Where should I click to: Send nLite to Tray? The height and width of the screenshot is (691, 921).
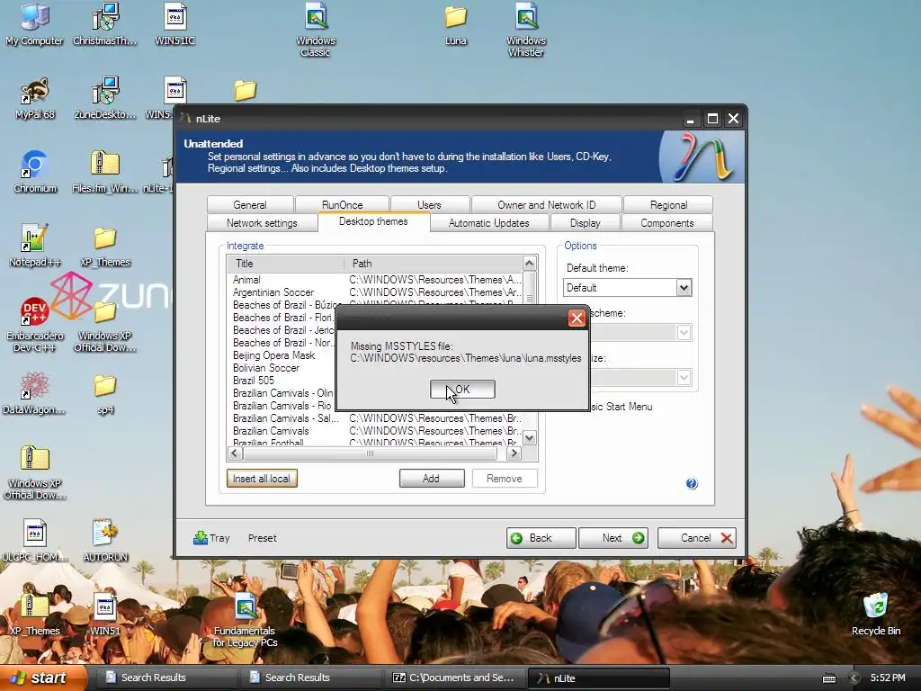[211, 538]
